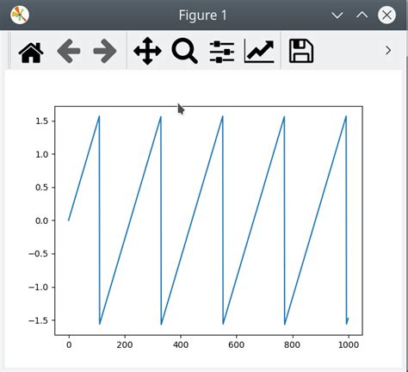
Task: Click the y-axis label −1.5
Action: [38, 320]
